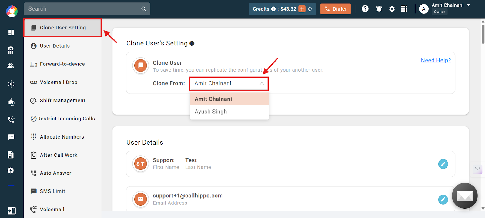Open the SMS chat bubble icon in sidebar
The height and width of the screenshot is (218, 485).
click(11, 137)
